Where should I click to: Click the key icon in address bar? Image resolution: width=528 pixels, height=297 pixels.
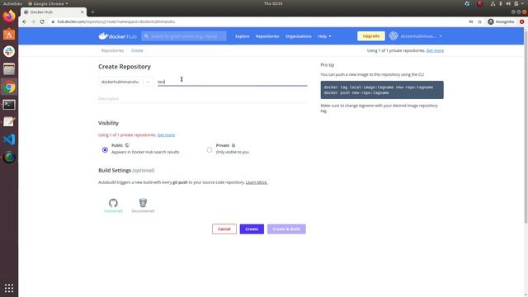coord(471,21)
